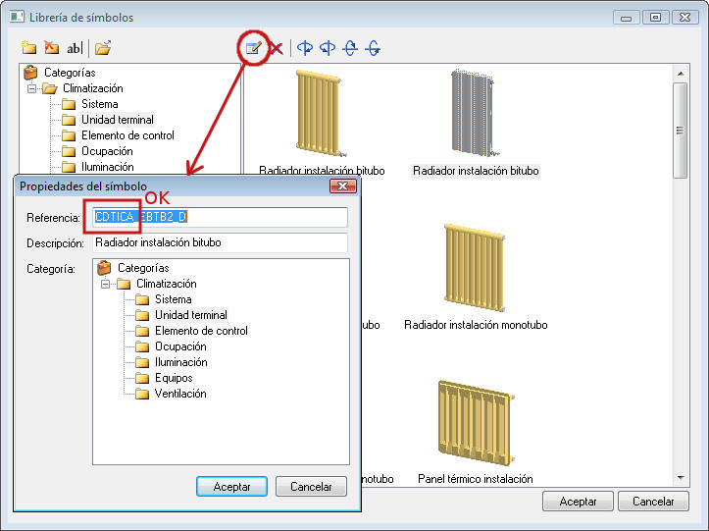Viewport: 709px width, 531px height.
Task: Click the symbol list scrollbar thumb
Action: pyautogui.click(x=680, y=131)
